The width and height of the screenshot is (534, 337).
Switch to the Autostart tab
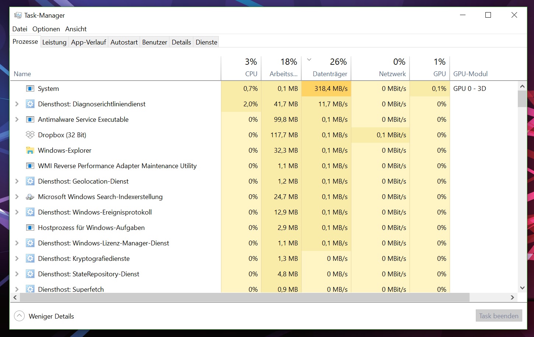click(124, 42)
